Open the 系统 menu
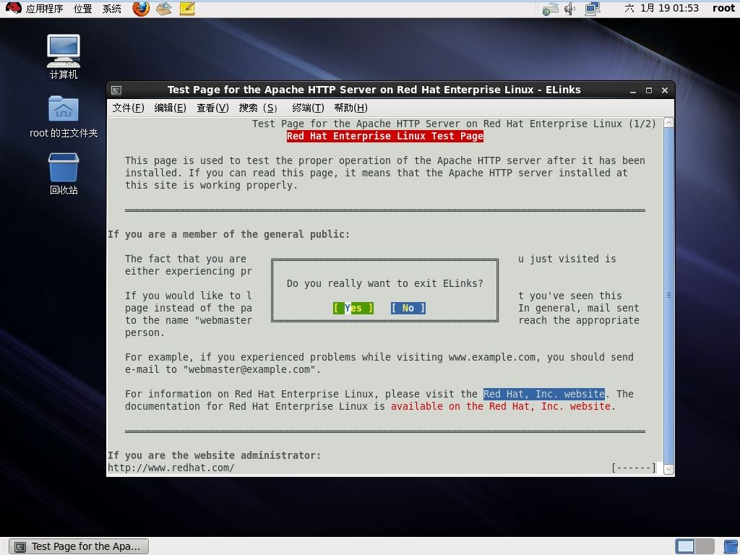 [112, 9]
